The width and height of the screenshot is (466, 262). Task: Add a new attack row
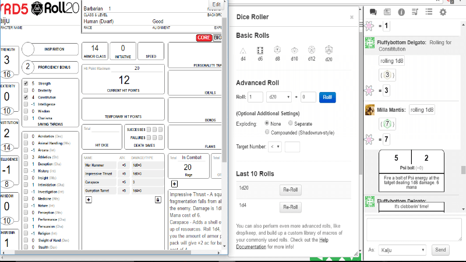89,200
